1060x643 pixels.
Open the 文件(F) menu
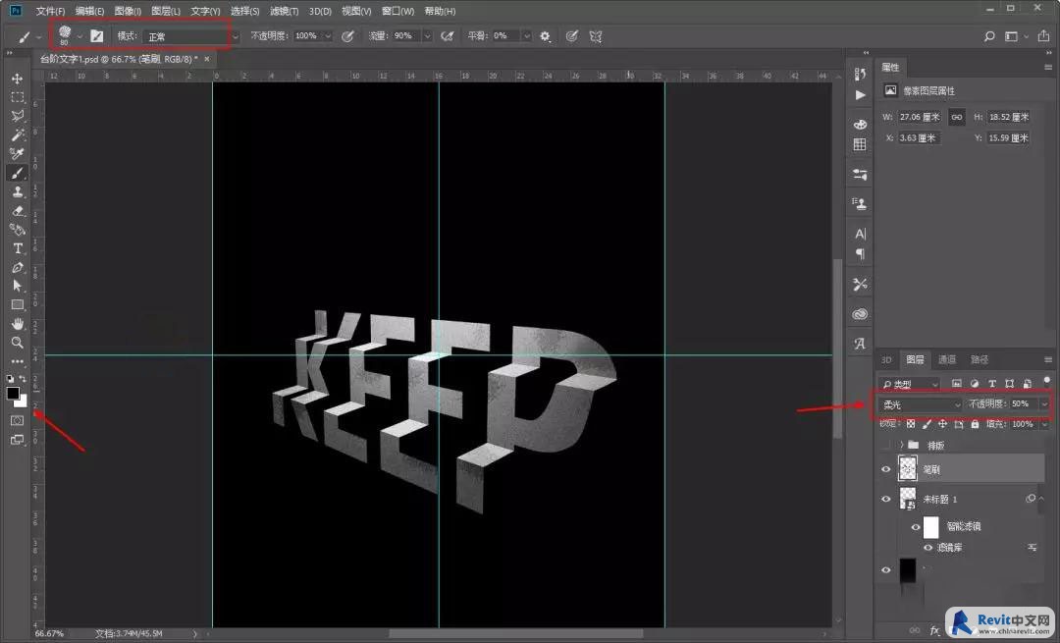tap(50, 11)
